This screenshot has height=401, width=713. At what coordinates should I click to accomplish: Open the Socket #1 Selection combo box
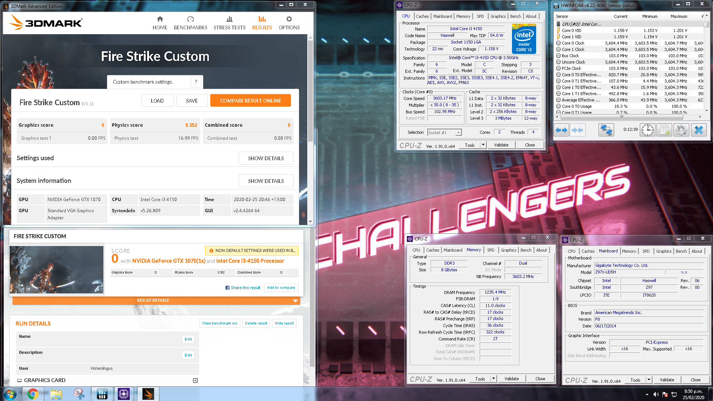pos(444,132)
